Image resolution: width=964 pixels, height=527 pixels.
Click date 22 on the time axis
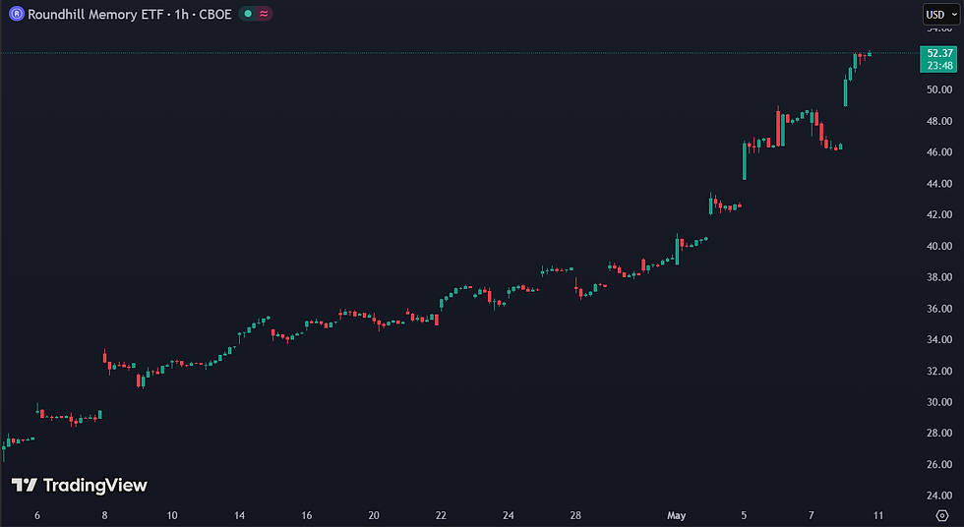(x=441, y=515)
